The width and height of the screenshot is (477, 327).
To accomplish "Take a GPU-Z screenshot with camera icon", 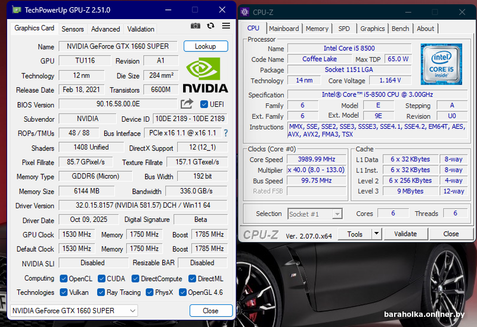I will [196, 26].
